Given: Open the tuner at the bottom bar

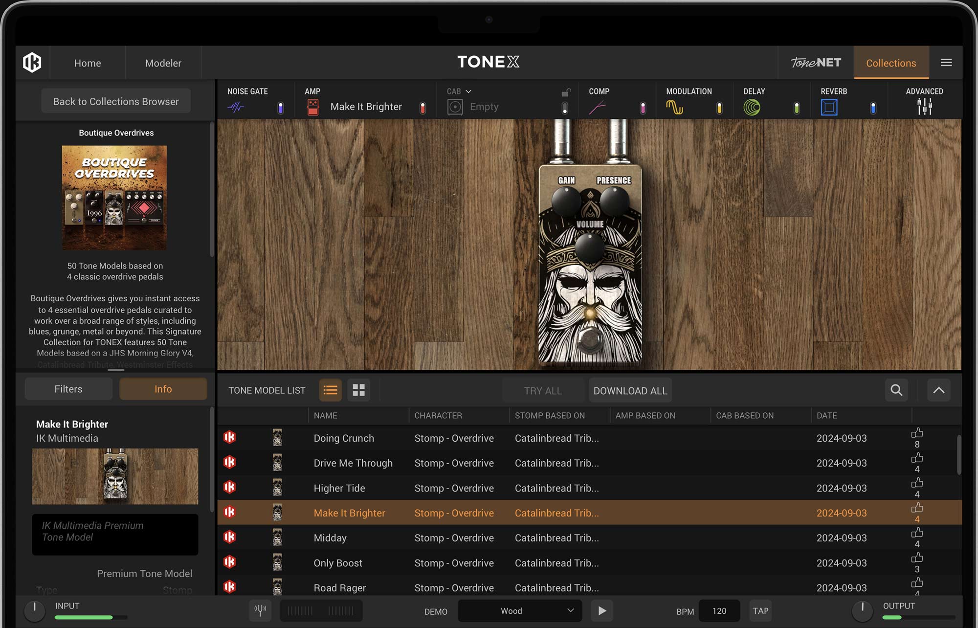Looking at the screenshot, I should (260, 610).
